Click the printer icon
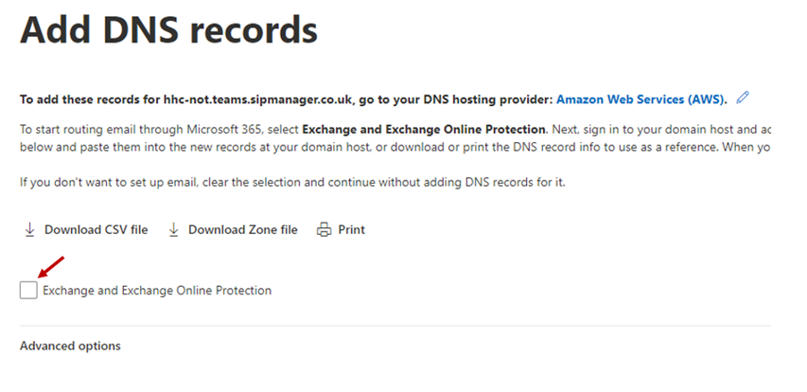The width and height of the screenshot is (807, 392). point(324,230)
